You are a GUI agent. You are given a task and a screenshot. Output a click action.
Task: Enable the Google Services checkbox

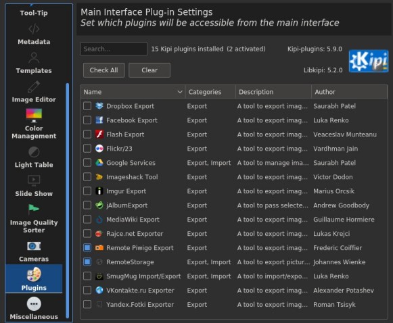[x=87, y=163]
